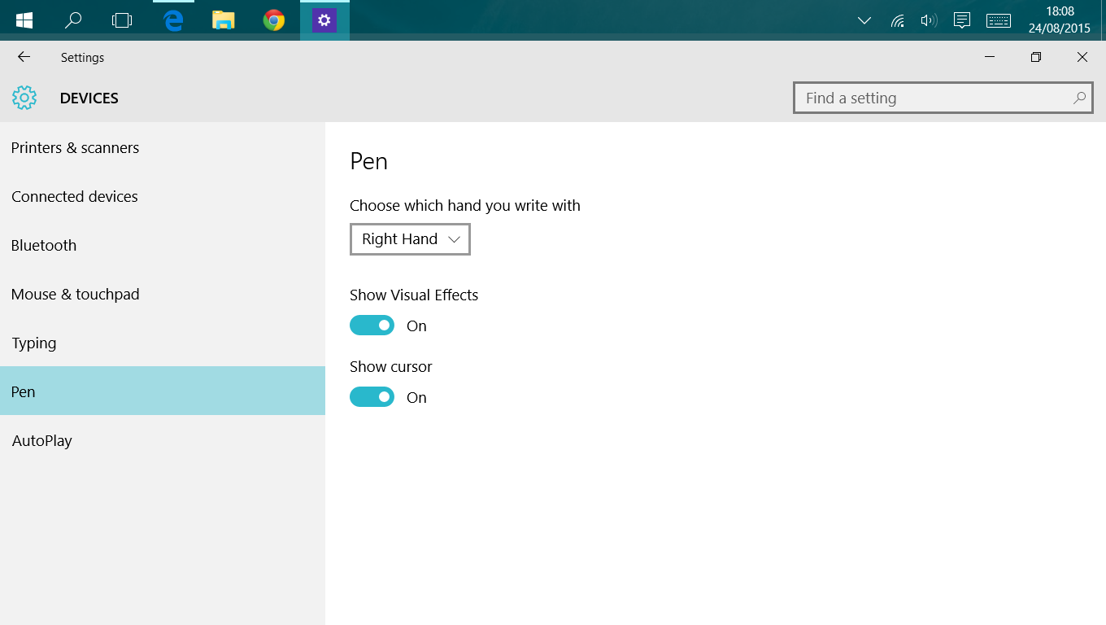1106x625 pixels.
Task: Click the Pen page heading
Action: pos(368,161)
